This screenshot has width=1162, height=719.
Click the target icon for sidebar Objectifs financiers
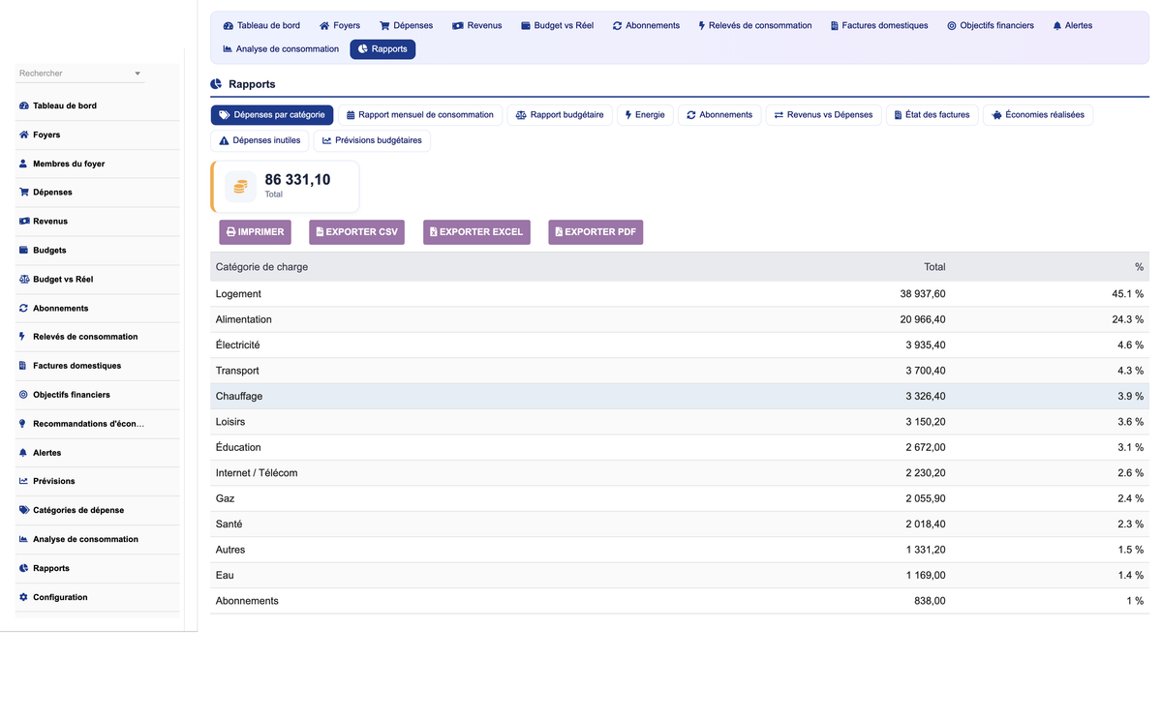(x=23, y=395)
